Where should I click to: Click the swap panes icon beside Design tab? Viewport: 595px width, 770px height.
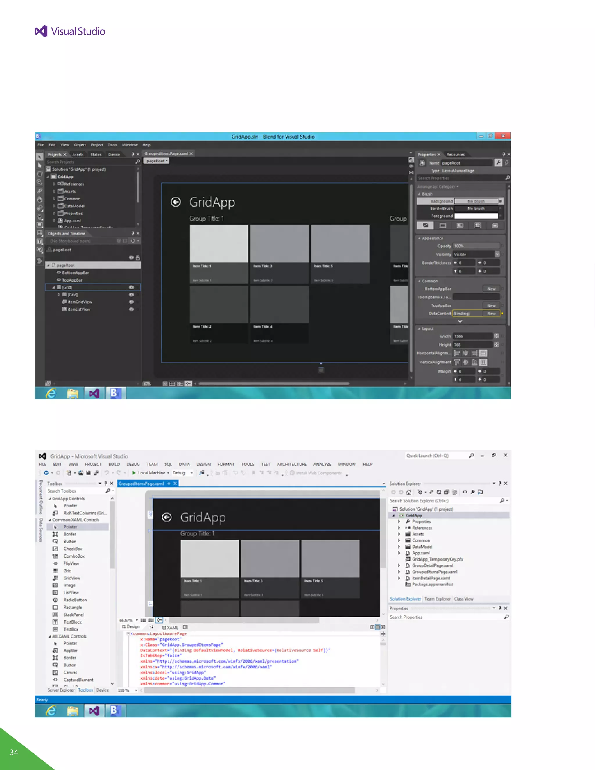151,627
